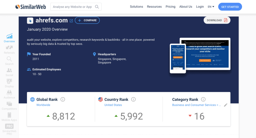This screenshot has height=138, width=256.
Task: Open the Referrals sidebar section
Action: [x=9, y=50]
